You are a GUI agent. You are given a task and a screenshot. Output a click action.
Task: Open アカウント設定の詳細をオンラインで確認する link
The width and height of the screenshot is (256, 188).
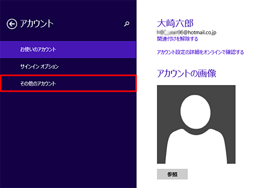[x=200, y=52]
